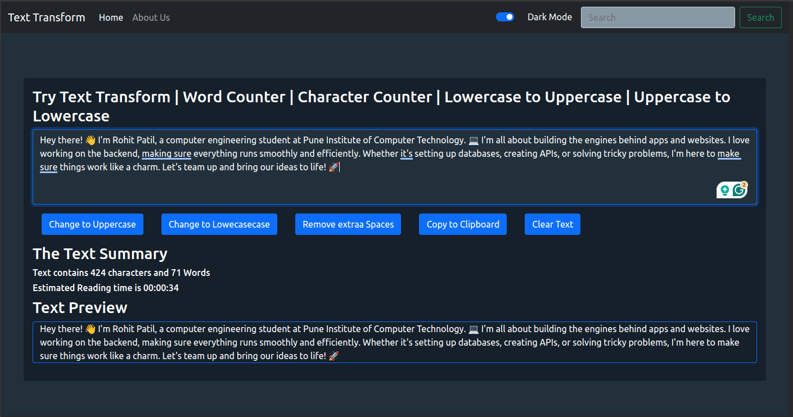Click underlined "making sure" in the text editor
This screenshot has height=417, width=793.
click(166, 153)
